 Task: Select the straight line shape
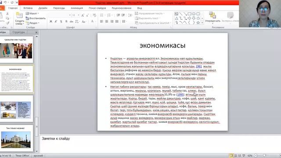[181, 14]
